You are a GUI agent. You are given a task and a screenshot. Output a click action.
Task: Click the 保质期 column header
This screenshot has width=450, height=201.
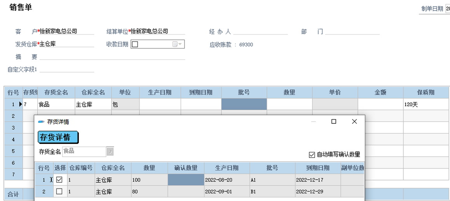(426, 92)
